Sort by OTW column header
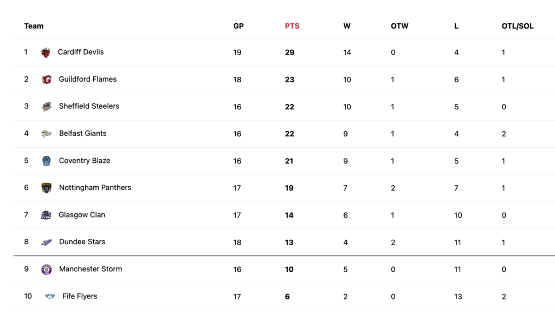The height and width of the screenshot is (314, 555). click(399, 26)
